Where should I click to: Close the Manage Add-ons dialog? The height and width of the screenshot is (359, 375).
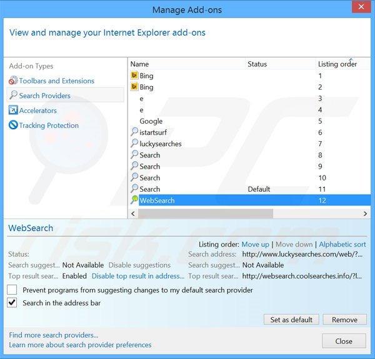point(344,341)
